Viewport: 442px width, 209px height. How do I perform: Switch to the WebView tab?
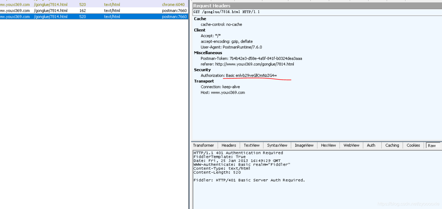351,145
